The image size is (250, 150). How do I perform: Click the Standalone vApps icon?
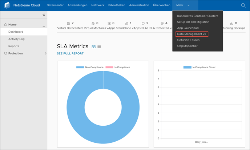pos(127,24)
